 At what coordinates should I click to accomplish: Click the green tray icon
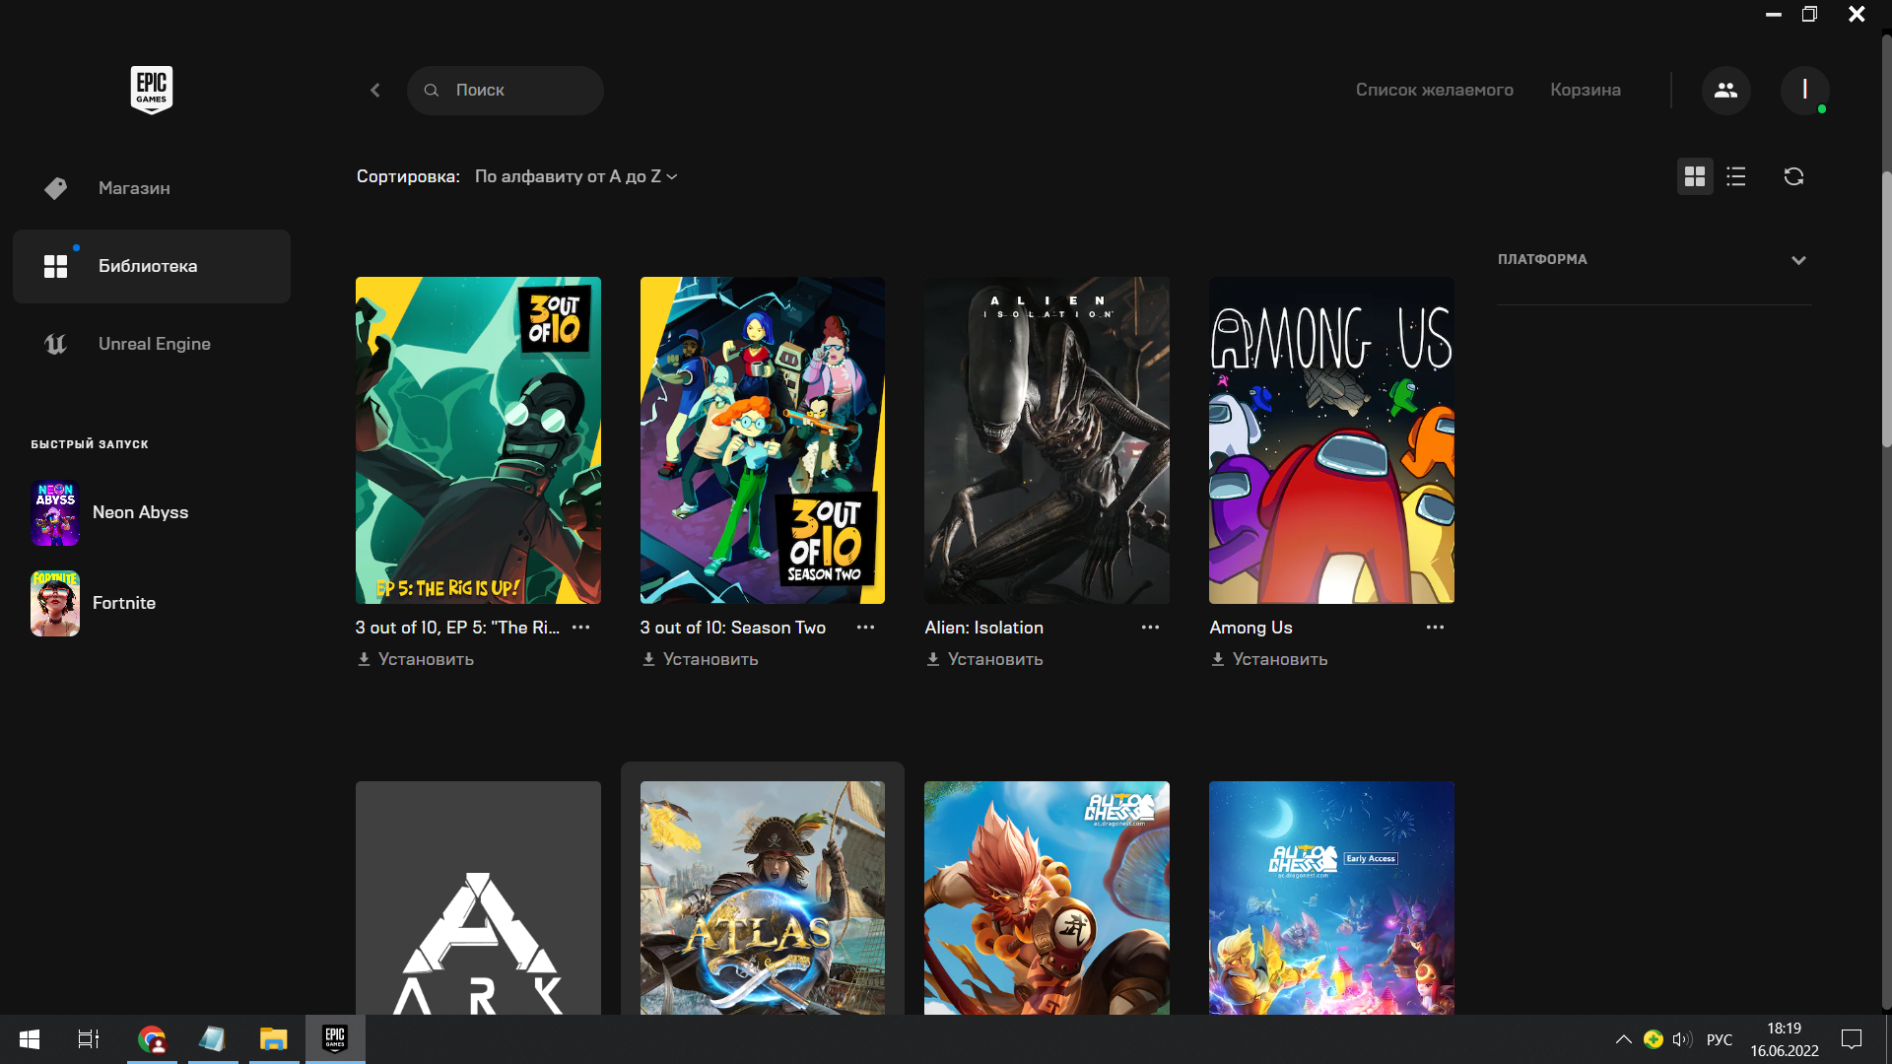1654,1039
